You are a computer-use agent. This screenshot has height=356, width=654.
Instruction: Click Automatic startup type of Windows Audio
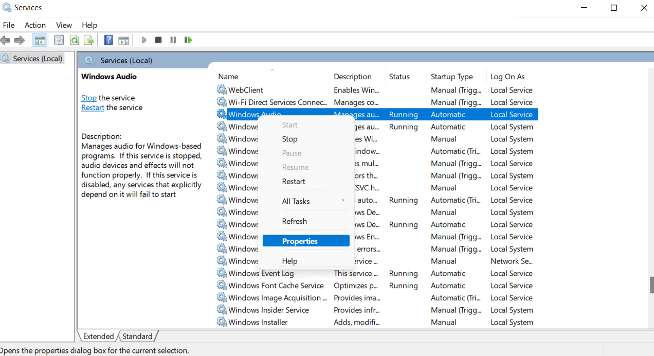point(448,114)
